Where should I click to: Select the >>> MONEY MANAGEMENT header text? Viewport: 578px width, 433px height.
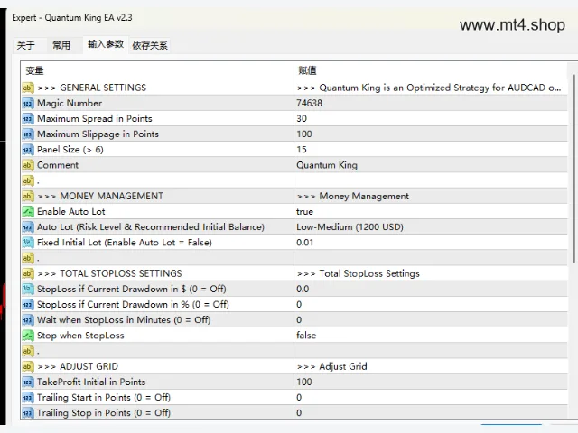100,196
